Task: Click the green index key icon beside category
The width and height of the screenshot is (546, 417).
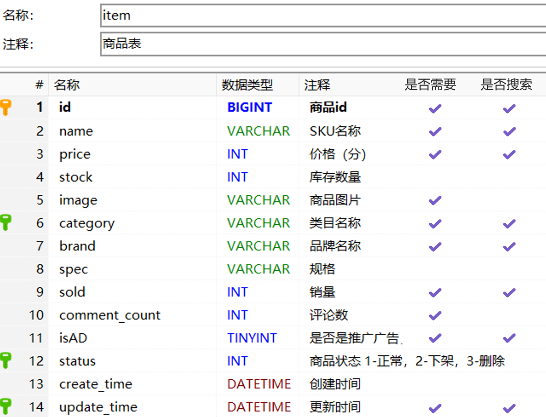Action: [6, 223]
